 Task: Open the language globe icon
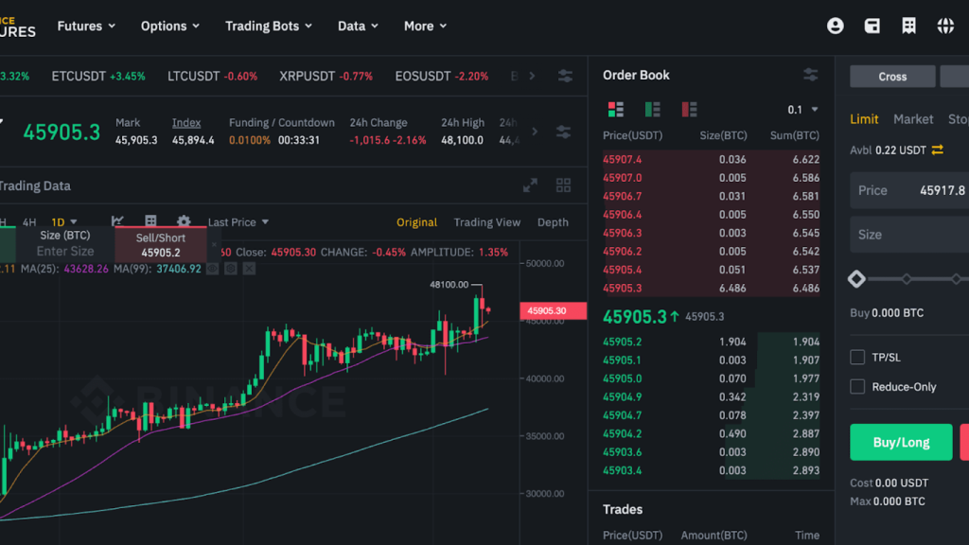[x=945, y=26]
